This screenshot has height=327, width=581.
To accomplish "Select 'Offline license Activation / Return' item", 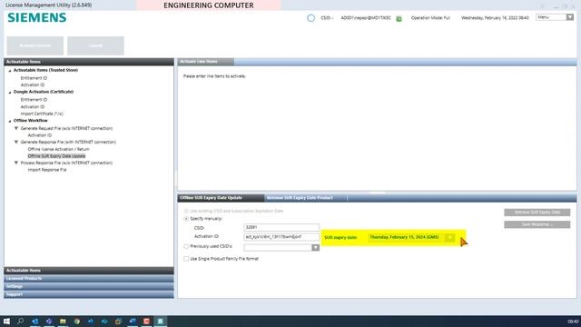I will 58,149.
